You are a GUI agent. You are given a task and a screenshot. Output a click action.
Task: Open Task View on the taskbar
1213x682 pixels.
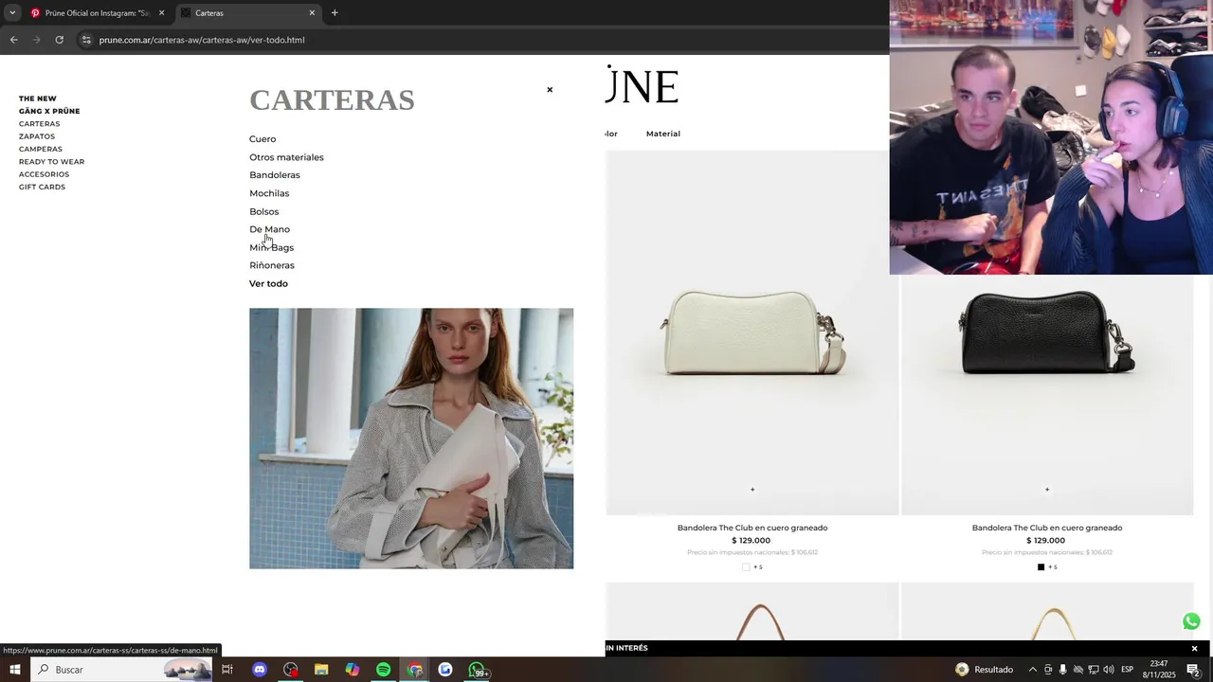(227, 670)
